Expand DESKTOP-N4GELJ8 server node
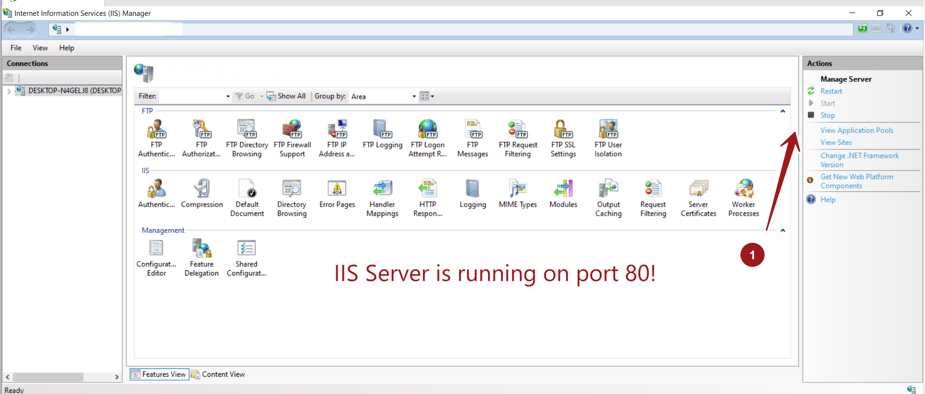This screenshot has height=394, width=925. (x=9, y=91)
